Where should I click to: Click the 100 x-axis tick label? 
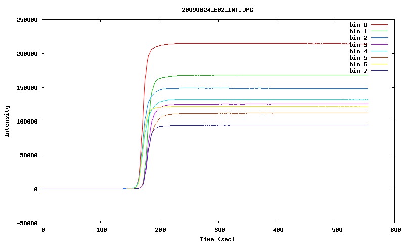(x=102, y=230)
